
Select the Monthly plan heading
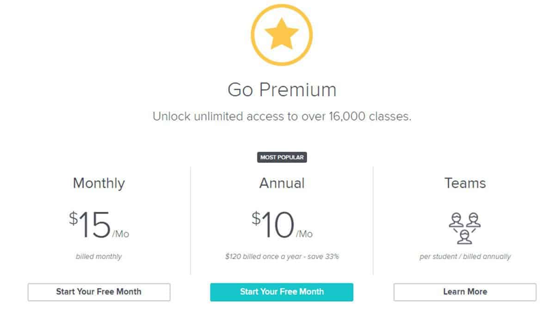(99, 184)
